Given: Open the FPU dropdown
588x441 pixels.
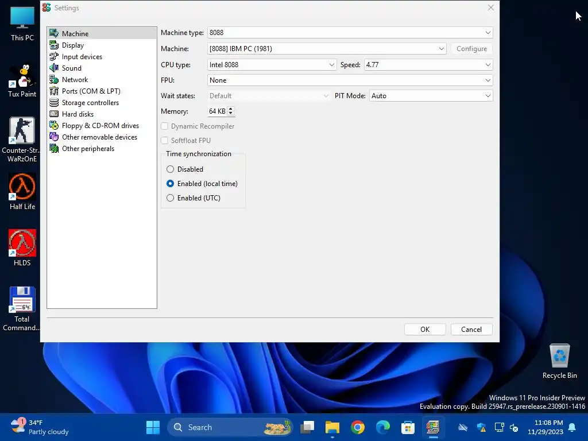Looking at the screenshot, I should tap(350, 80).
